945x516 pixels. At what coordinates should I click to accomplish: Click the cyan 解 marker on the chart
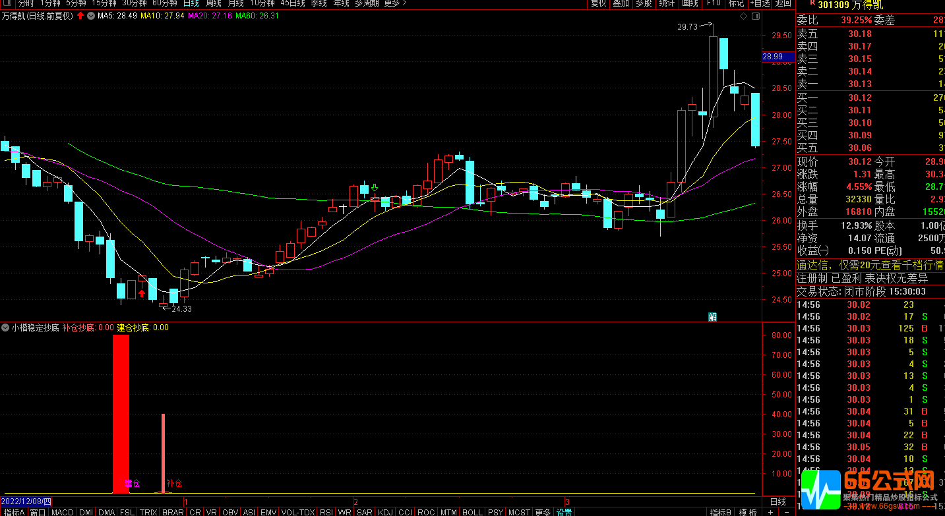(712, 316)
